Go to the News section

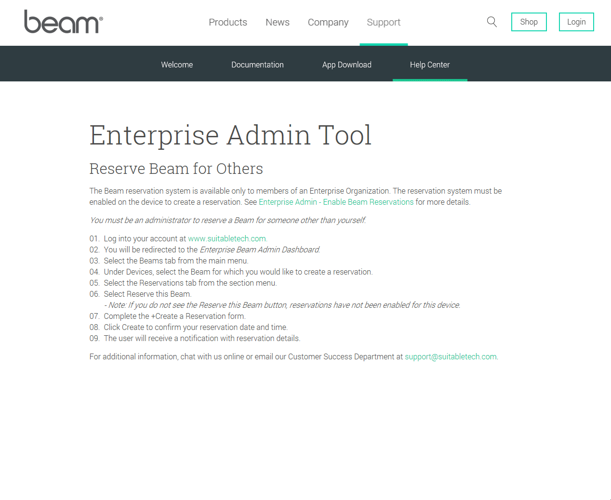(x=278, y=22)
